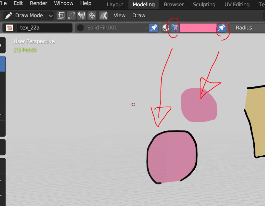265x206 pixels.
Task: Click the brush thumbnail next to tex_22a
Action: coord(10,28)
